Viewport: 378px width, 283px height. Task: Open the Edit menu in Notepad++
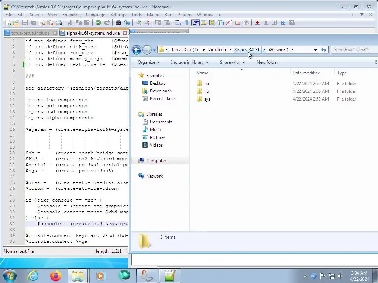coord(21,15)
